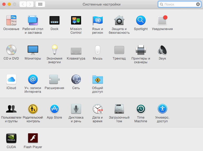The height and width of the screenshot is (151, 203).
Task: Minimize the window with yellow button
Action: click(9, 4)
